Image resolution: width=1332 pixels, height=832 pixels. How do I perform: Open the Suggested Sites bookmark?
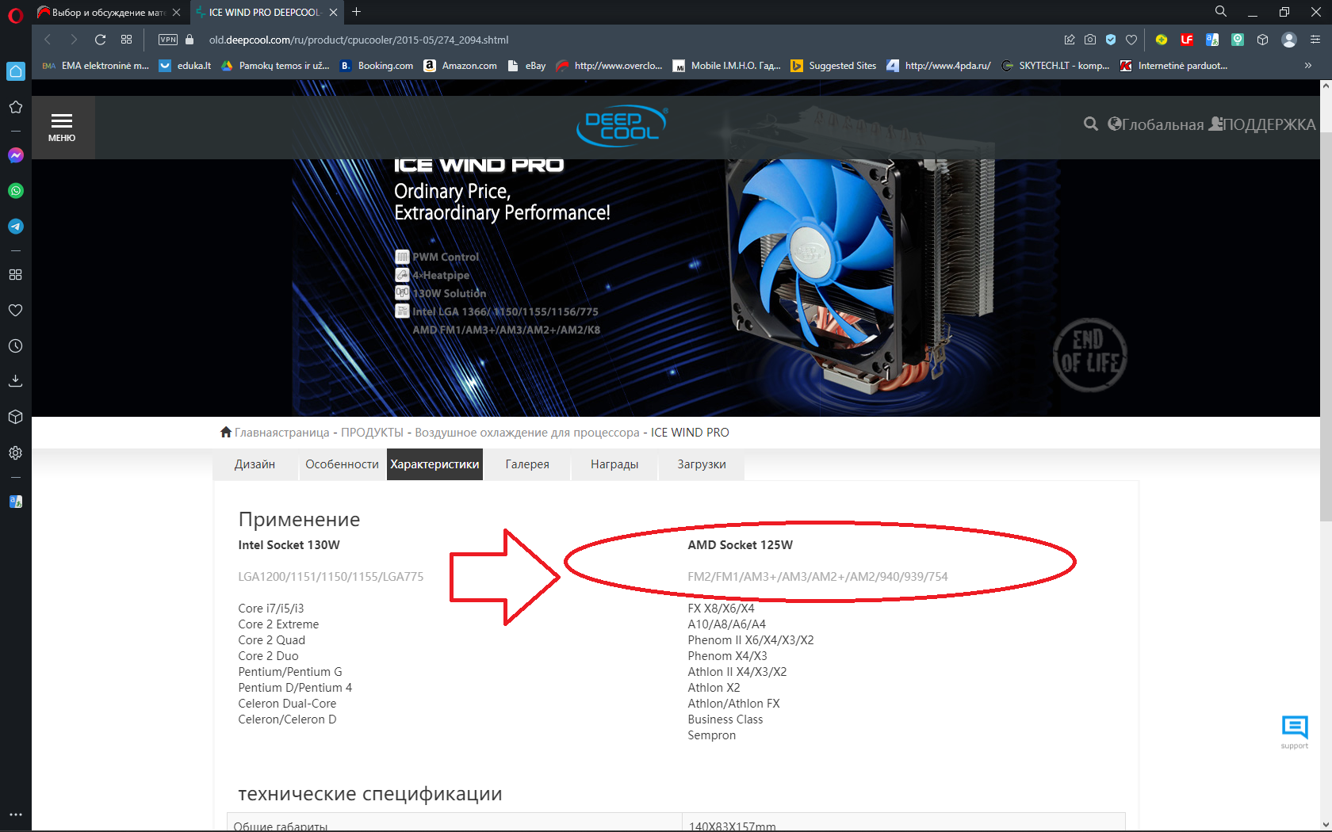(x=834, y=66)
